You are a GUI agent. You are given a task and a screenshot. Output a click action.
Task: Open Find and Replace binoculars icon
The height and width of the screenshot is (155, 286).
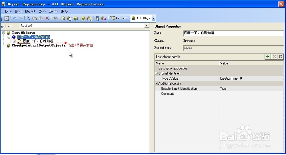[55, 18]
